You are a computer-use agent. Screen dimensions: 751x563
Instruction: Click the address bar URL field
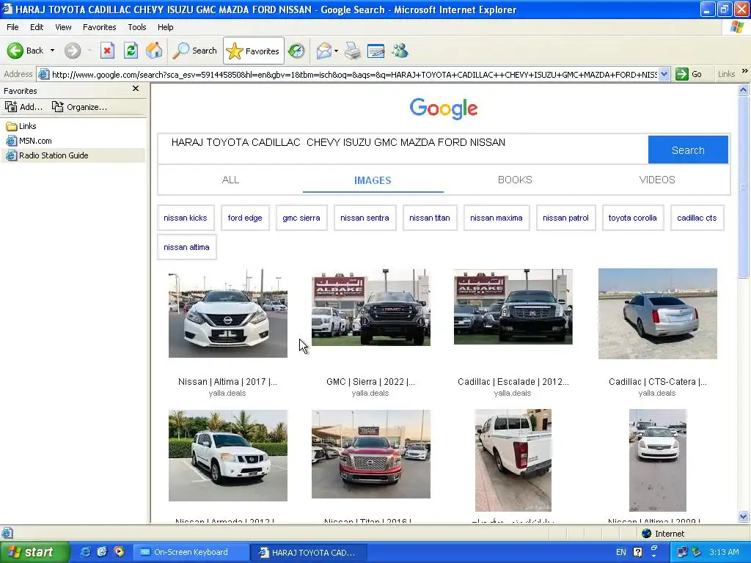click(x=353, y=74)
